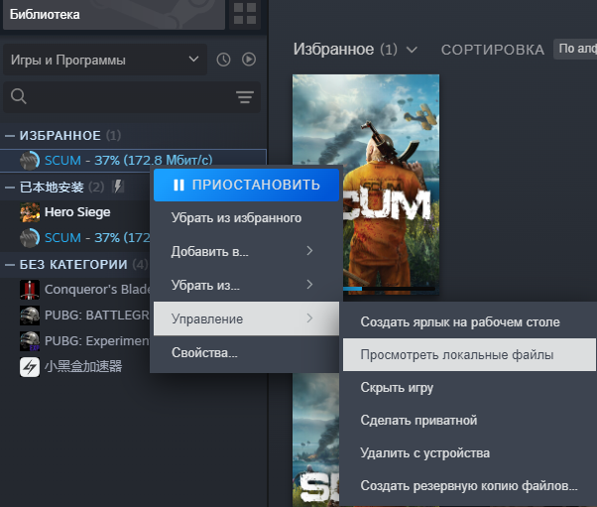The image size is (597, 507).
Task: Expand Убрать из... submenu
Action: (x=246, y=285)
